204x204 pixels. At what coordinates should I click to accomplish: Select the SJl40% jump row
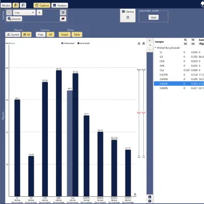179,79
